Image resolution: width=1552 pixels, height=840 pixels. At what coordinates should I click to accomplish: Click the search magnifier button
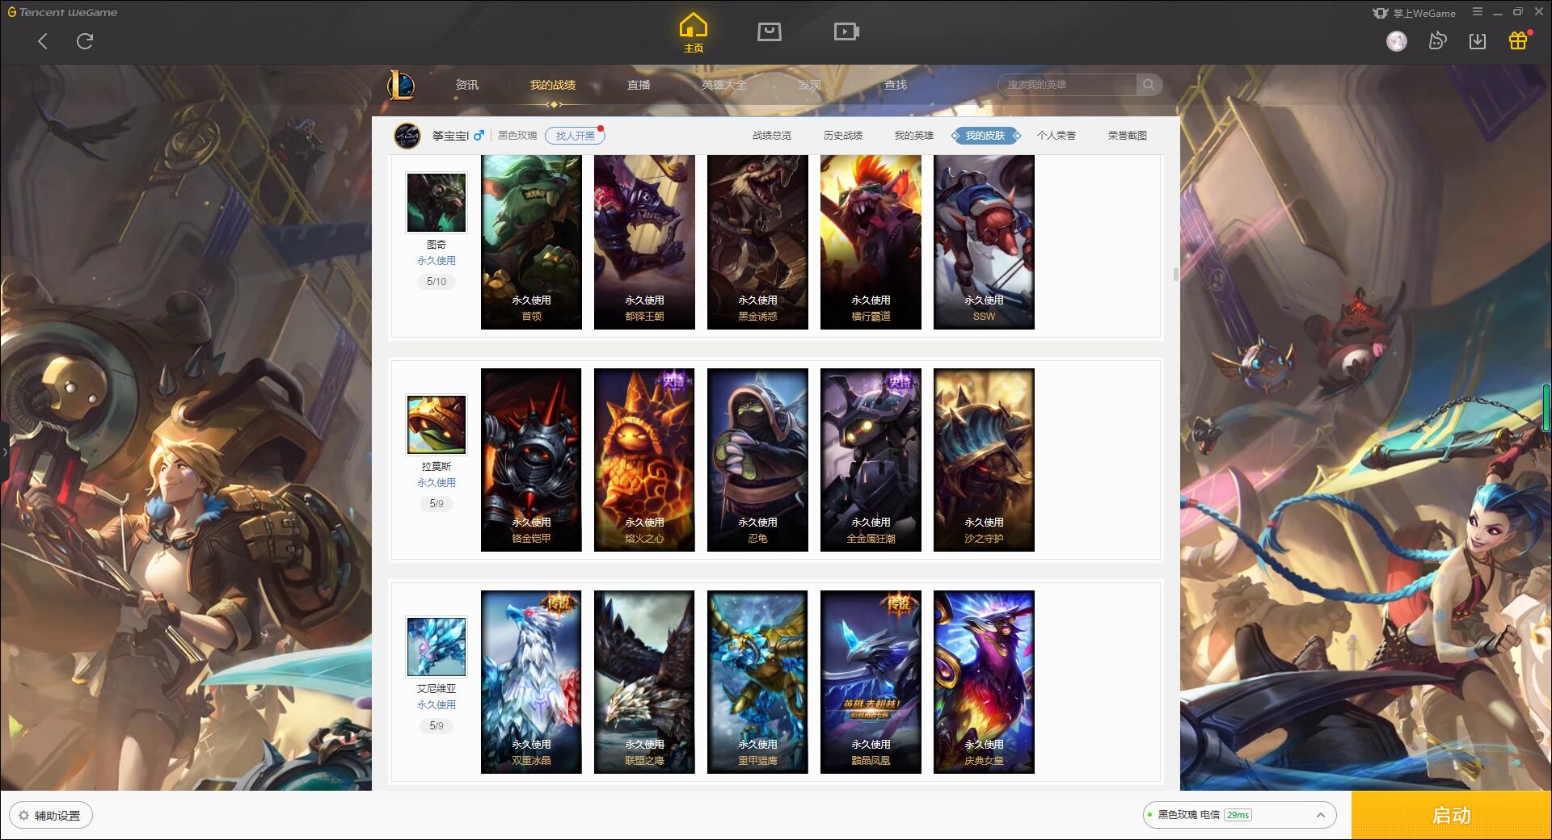click(x=1149, y=85)
